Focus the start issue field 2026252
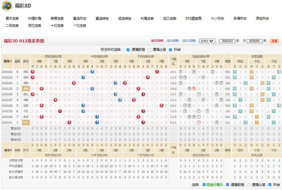This screenshot has height=190, width=282. [227, 41]
